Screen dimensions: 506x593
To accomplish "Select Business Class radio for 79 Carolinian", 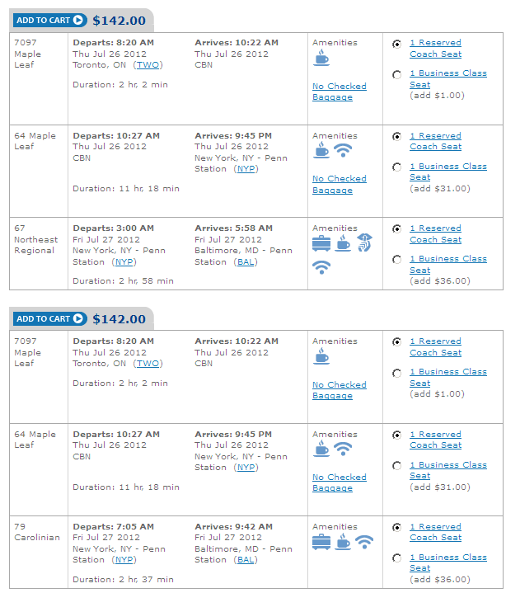I will [x=396, y=558].
